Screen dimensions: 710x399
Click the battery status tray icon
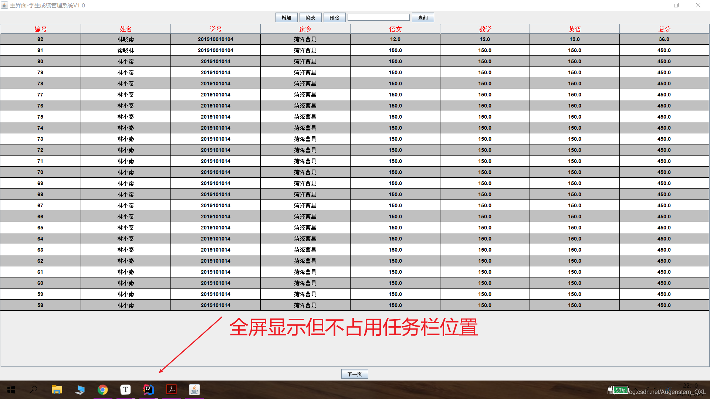620,390
